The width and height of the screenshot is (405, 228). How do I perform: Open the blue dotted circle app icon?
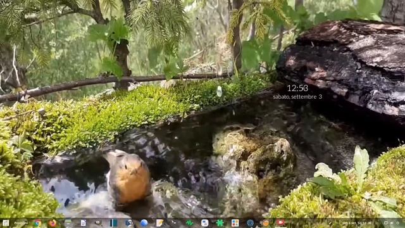point(251,223)
